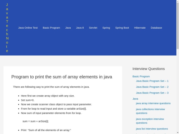This screenshot has height=134, width=179.
Task: Open java collections interview questions link
Action: click(x=150, y=111)
